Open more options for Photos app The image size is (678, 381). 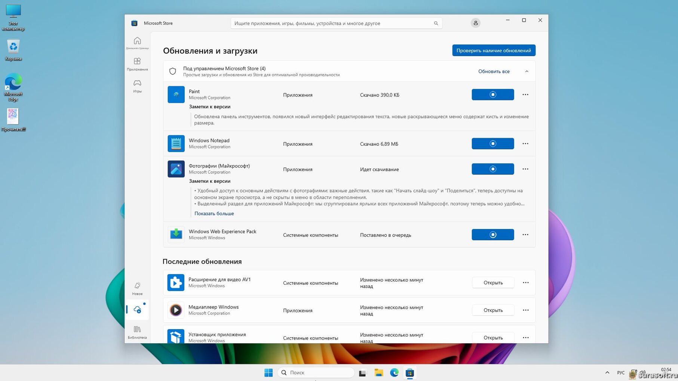pyautogui.click(x=525, y=169)
